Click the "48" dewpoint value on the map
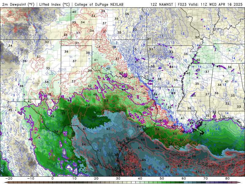 coord(95,94)
